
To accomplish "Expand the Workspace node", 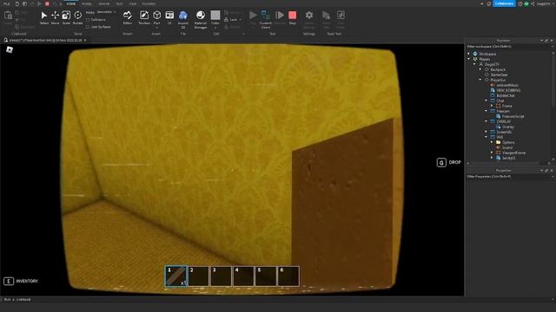I will point(469,54).
